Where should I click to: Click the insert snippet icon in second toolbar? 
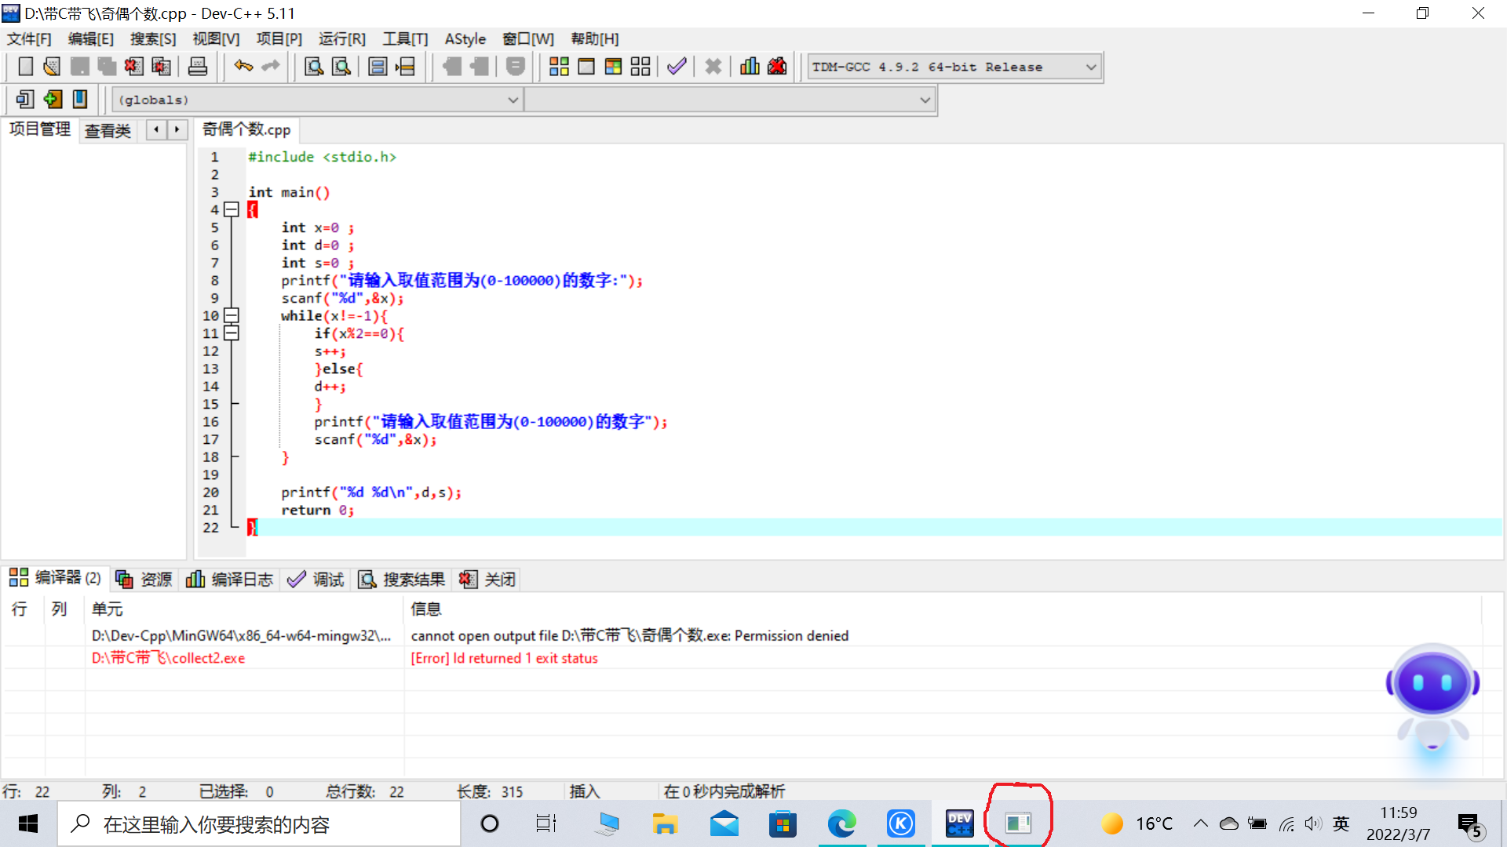25,100
